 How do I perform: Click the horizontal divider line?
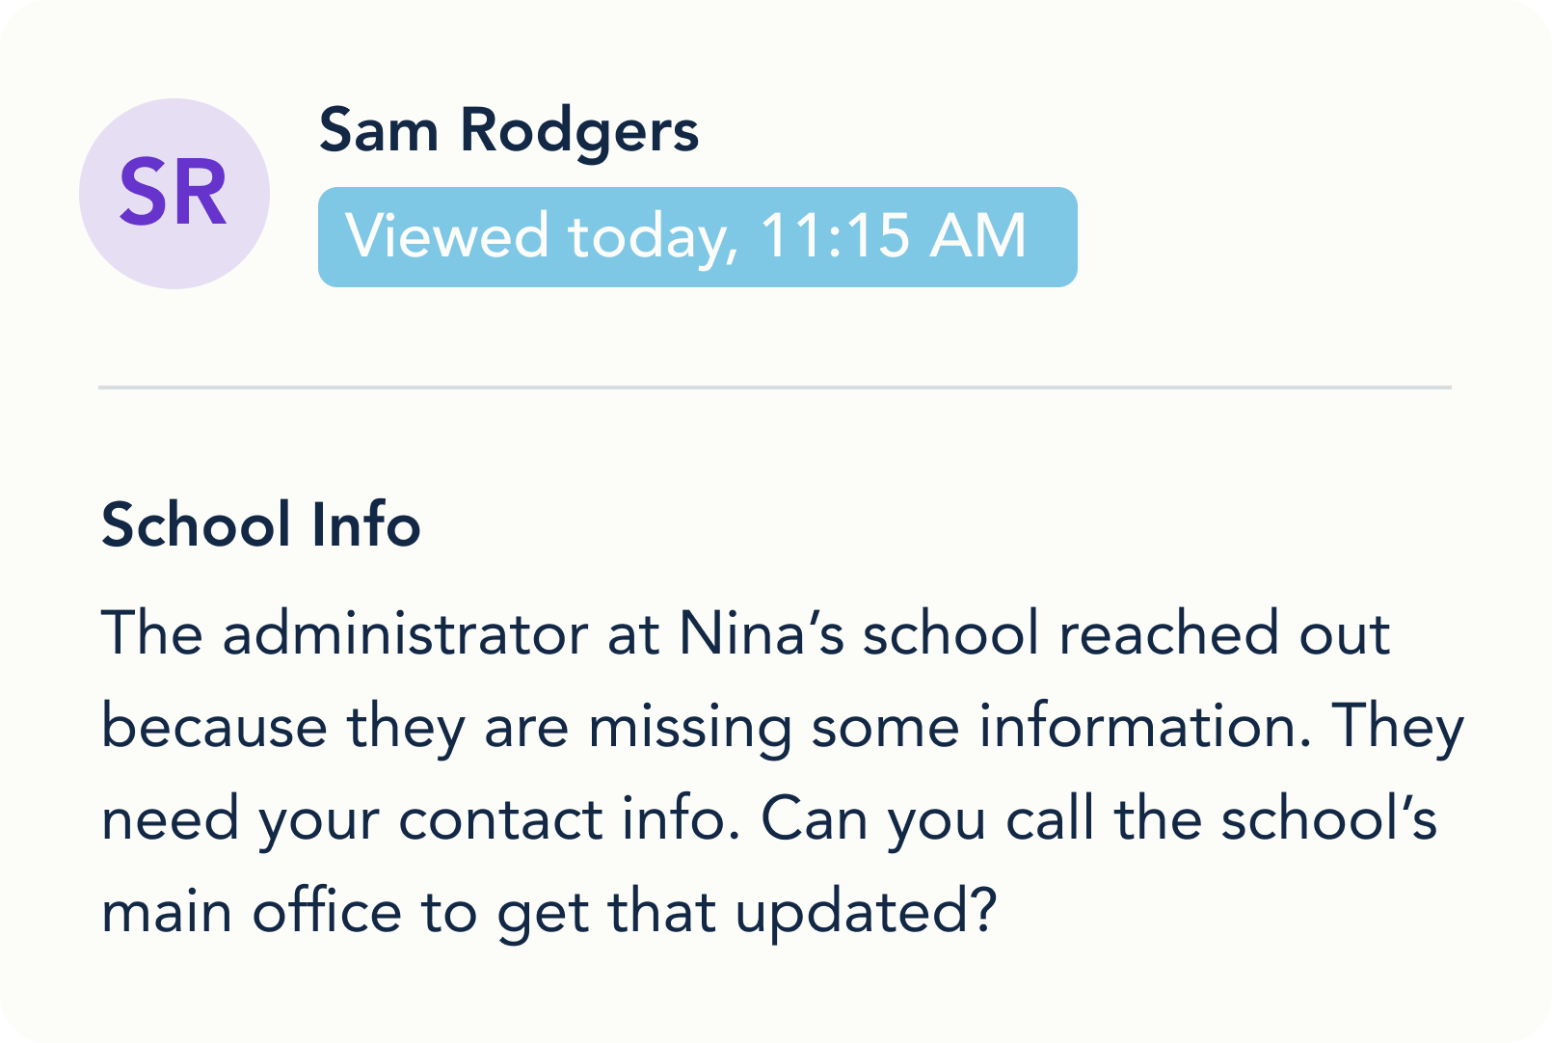[774, 388]
